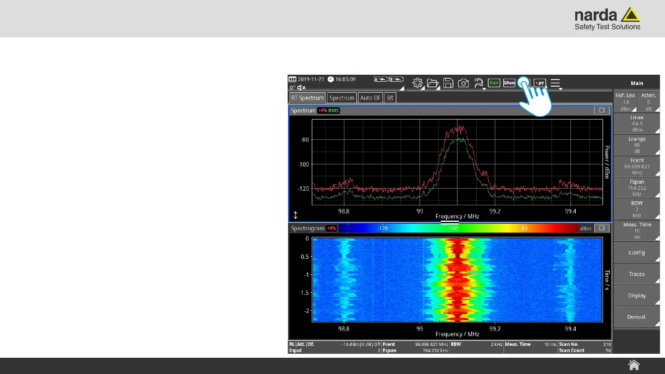Maximize the Spectrum pane
This screenshot has height=374, width=665.
point(602,110)
